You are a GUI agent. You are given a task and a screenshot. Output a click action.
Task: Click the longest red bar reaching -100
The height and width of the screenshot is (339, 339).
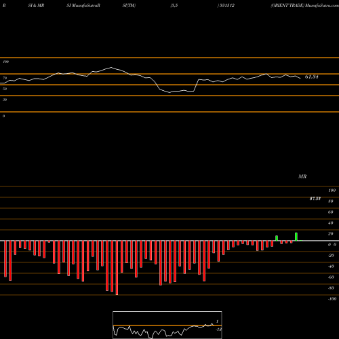117,268
